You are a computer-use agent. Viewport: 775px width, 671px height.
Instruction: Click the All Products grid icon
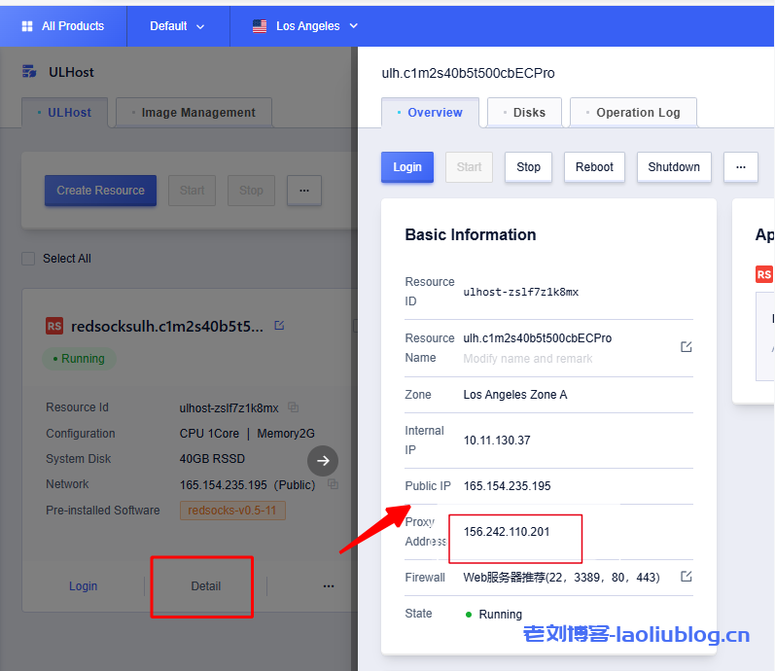(27, 26)
